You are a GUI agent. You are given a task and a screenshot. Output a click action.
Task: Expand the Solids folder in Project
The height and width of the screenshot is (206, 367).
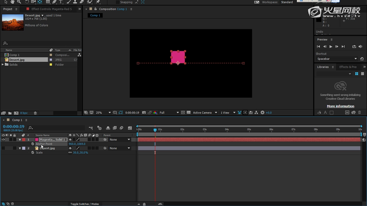tap(3, 64)
